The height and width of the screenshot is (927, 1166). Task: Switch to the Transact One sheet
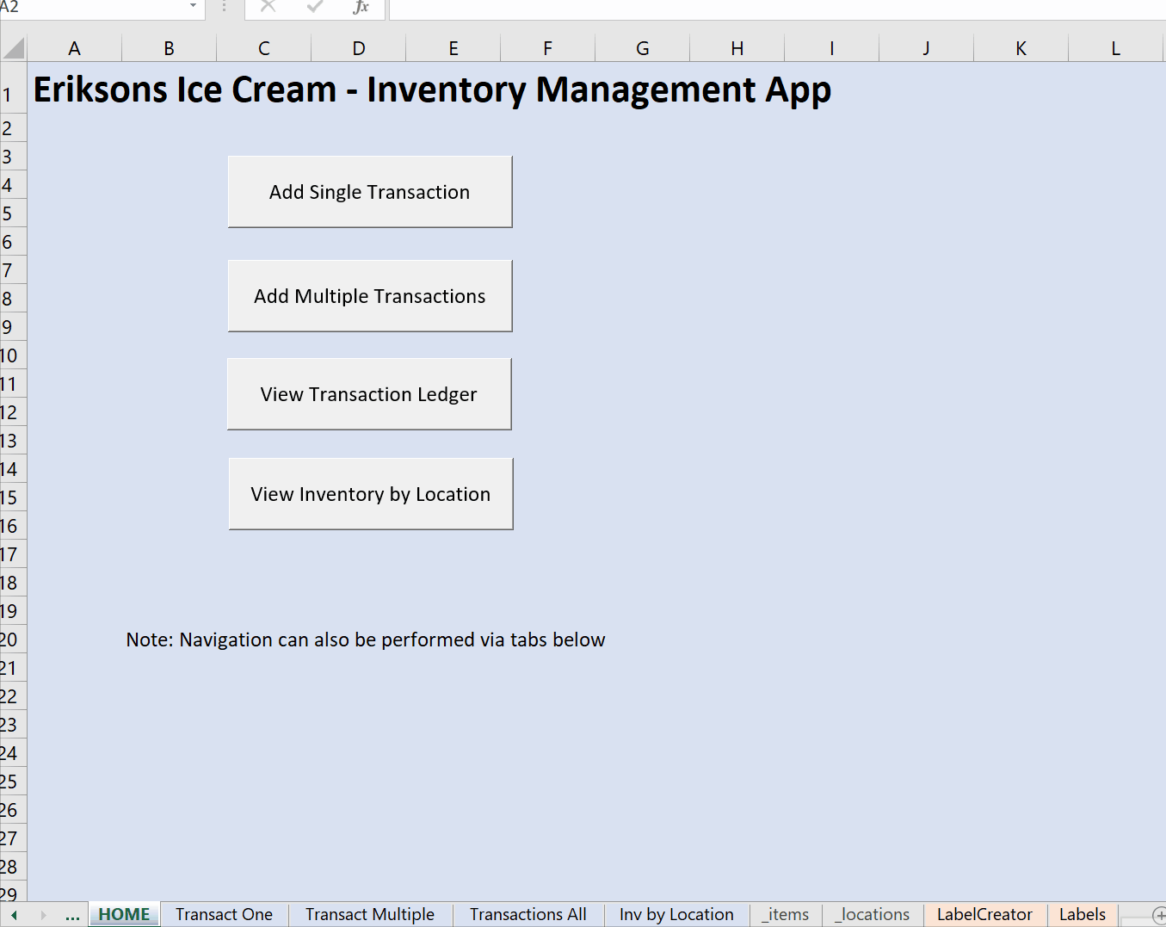point(223,915)
